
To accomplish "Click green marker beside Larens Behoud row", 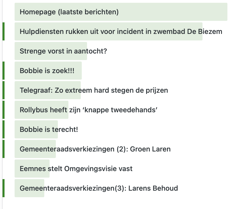I will tap(4, 188).
